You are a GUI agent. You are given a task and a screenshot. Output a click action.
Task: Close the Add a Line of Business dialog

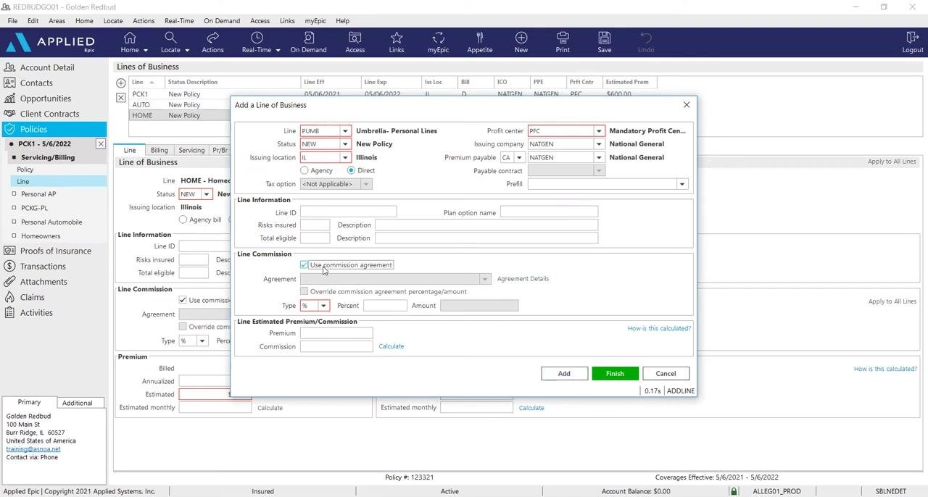point(687,105)
